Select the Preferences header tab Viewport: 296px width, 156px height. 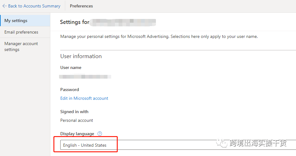[x=81, y=6]
